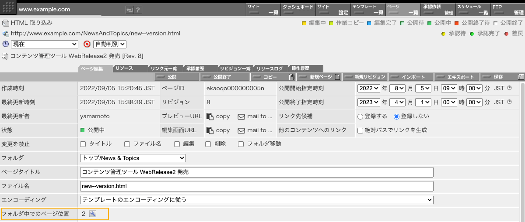Check 絶対パスでリンクを生成 option

[x=360, y=130]
